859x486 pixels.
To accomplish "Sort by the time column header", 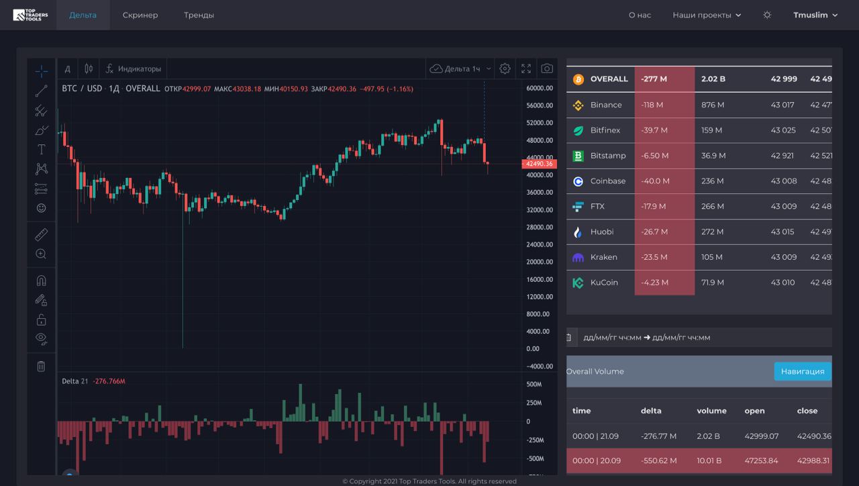I will 581,411.
